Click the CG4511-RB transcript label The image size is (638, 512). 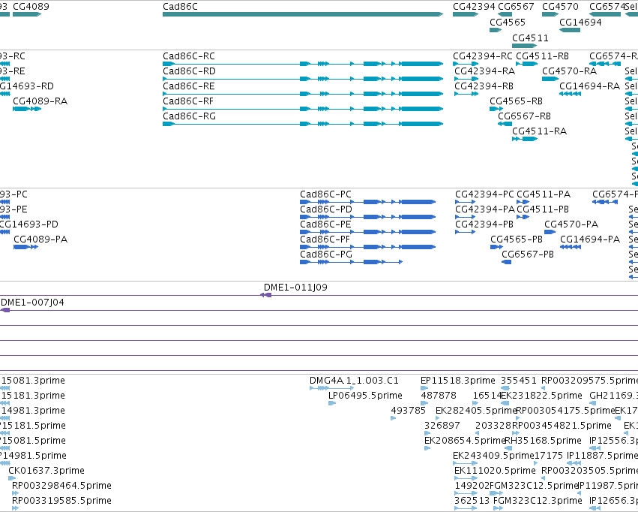(542, 56)
